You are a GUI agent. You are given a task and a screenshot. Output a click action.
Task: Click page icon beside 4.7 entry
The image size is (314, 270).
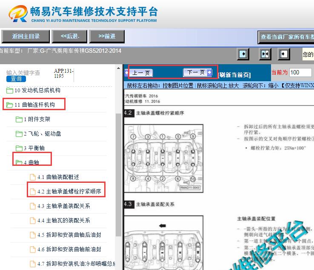(x=33, y=264)
